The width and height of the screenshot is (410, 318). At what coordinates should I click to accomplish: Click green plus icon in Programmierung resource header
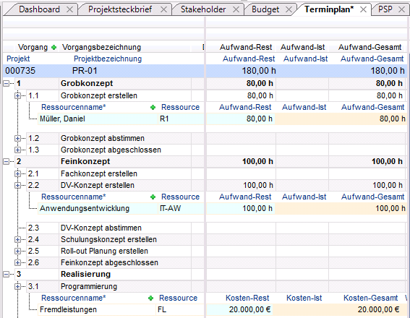click(x=151, y=298)
